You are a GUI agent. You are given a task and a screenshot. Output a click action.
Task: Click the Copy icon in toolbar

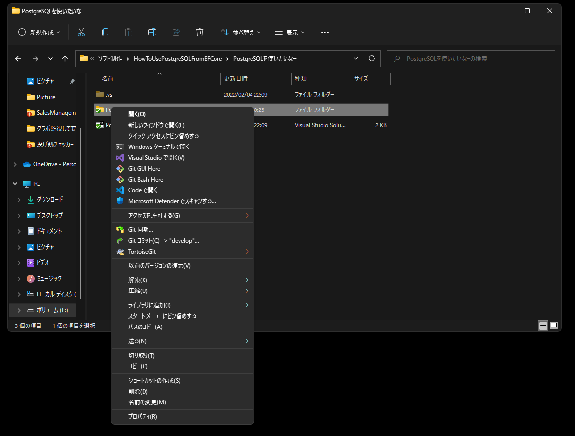click(x=105, y=32)
